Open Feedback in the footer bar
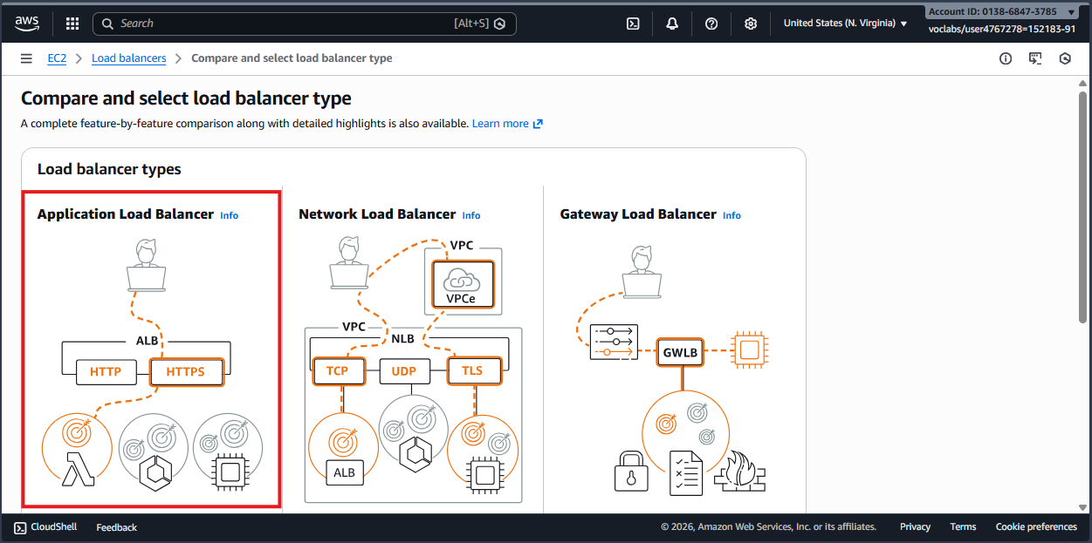The height and width of the screenshot is (543, 1092). [116, 527]
